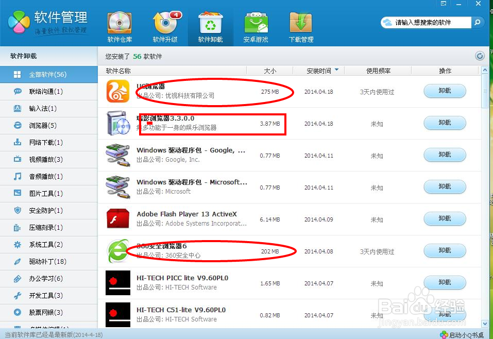Image resolution: width=493 pixels, height=339 pixels.
Task: Click the software list scrollbar thumb
Action: (485, 91)
